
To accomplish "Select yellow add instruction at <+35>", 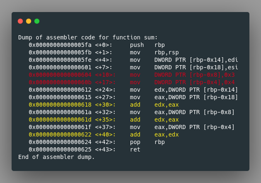I will pos(104,120).
